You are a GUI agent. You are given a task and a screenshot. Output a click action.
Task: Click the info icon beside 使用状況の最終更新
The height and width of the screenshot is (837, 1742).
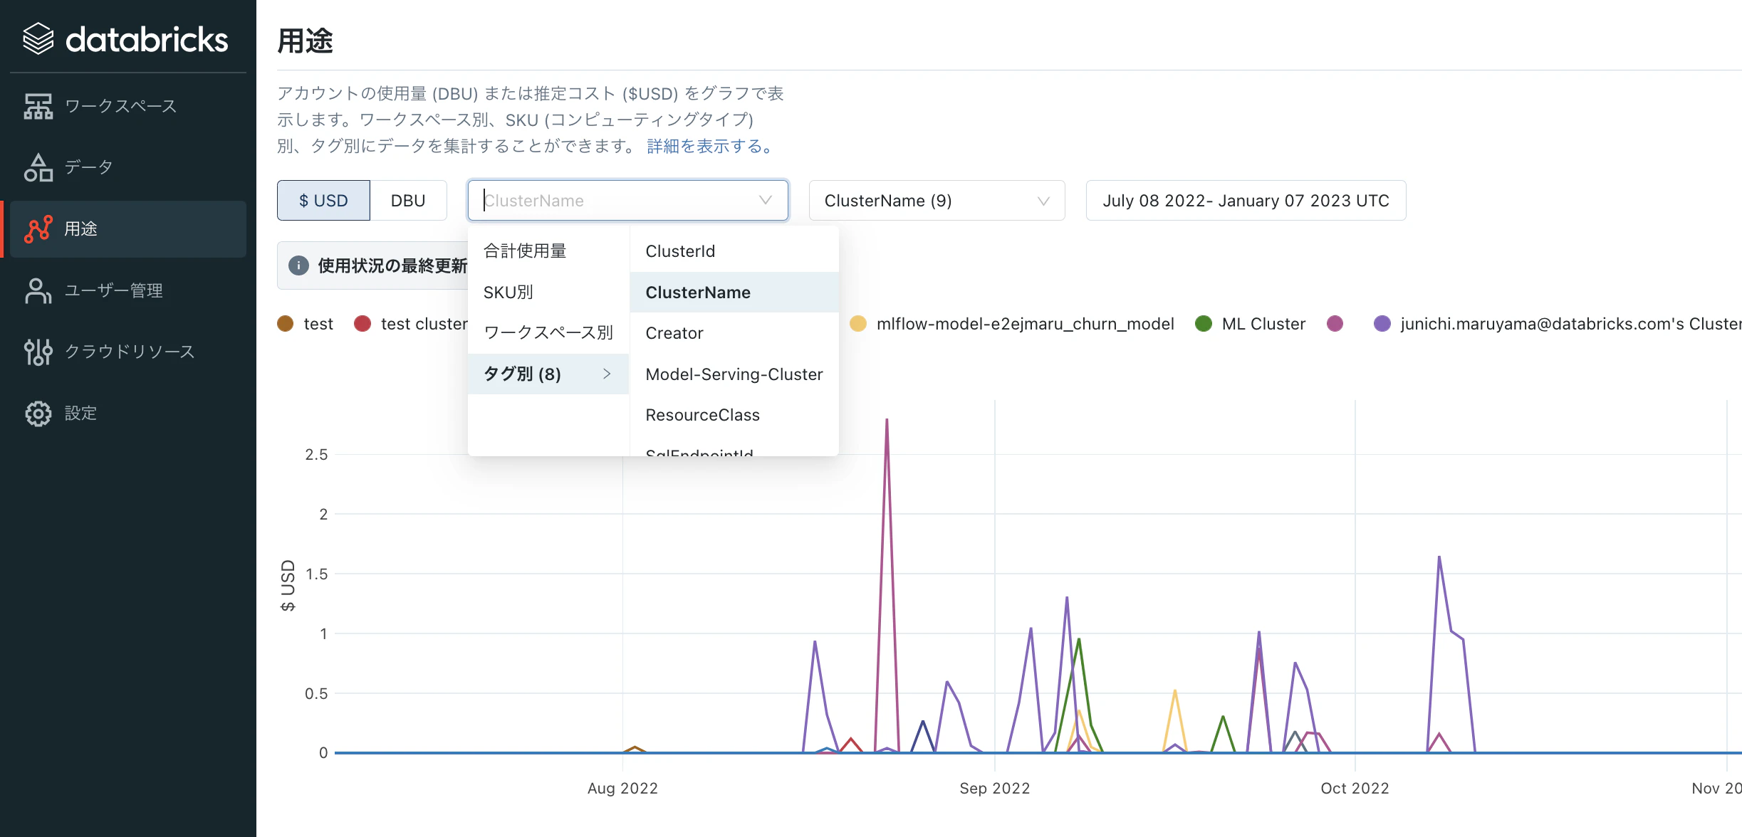[x=298, y=265]
